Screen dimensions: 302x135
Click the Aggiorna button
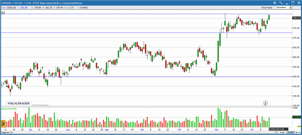click(6, 133)
